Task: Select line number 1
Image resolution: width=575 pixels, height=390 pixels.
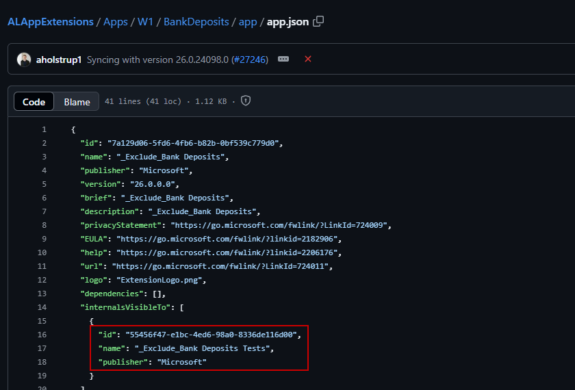Action: (x=44, y=129)
